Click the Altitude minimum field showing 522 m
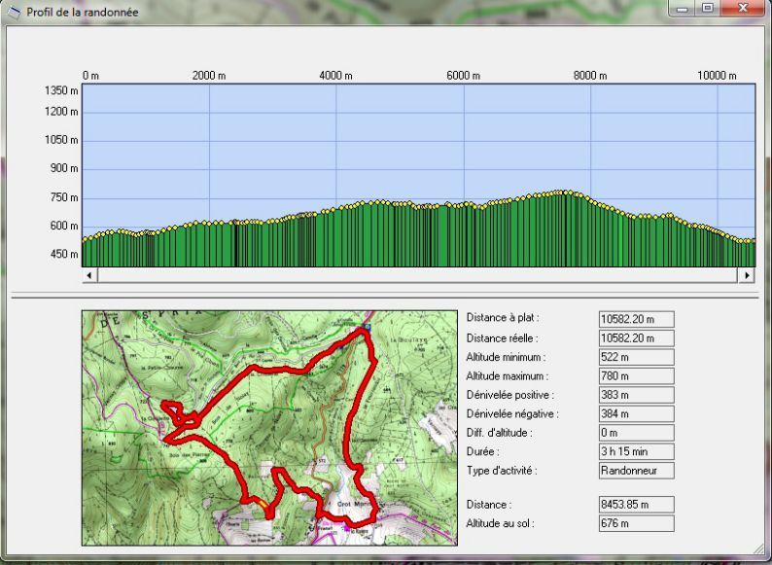772x565 pixels. point(636,357)
